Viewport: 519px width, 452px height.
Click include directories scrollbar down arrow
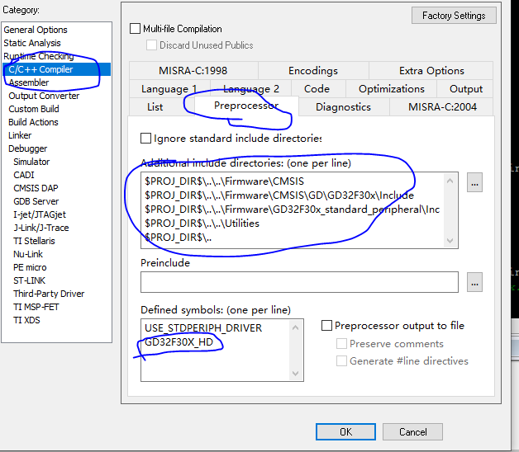450,241
